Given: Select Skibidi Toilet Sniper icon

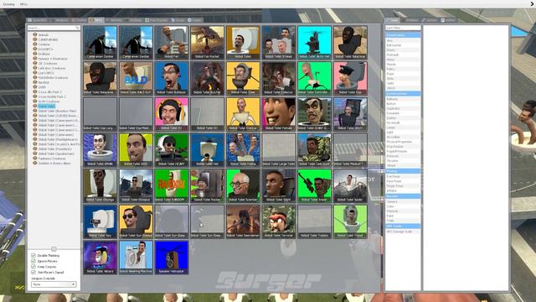Looking at the screenshot, I should click(315, 185).
